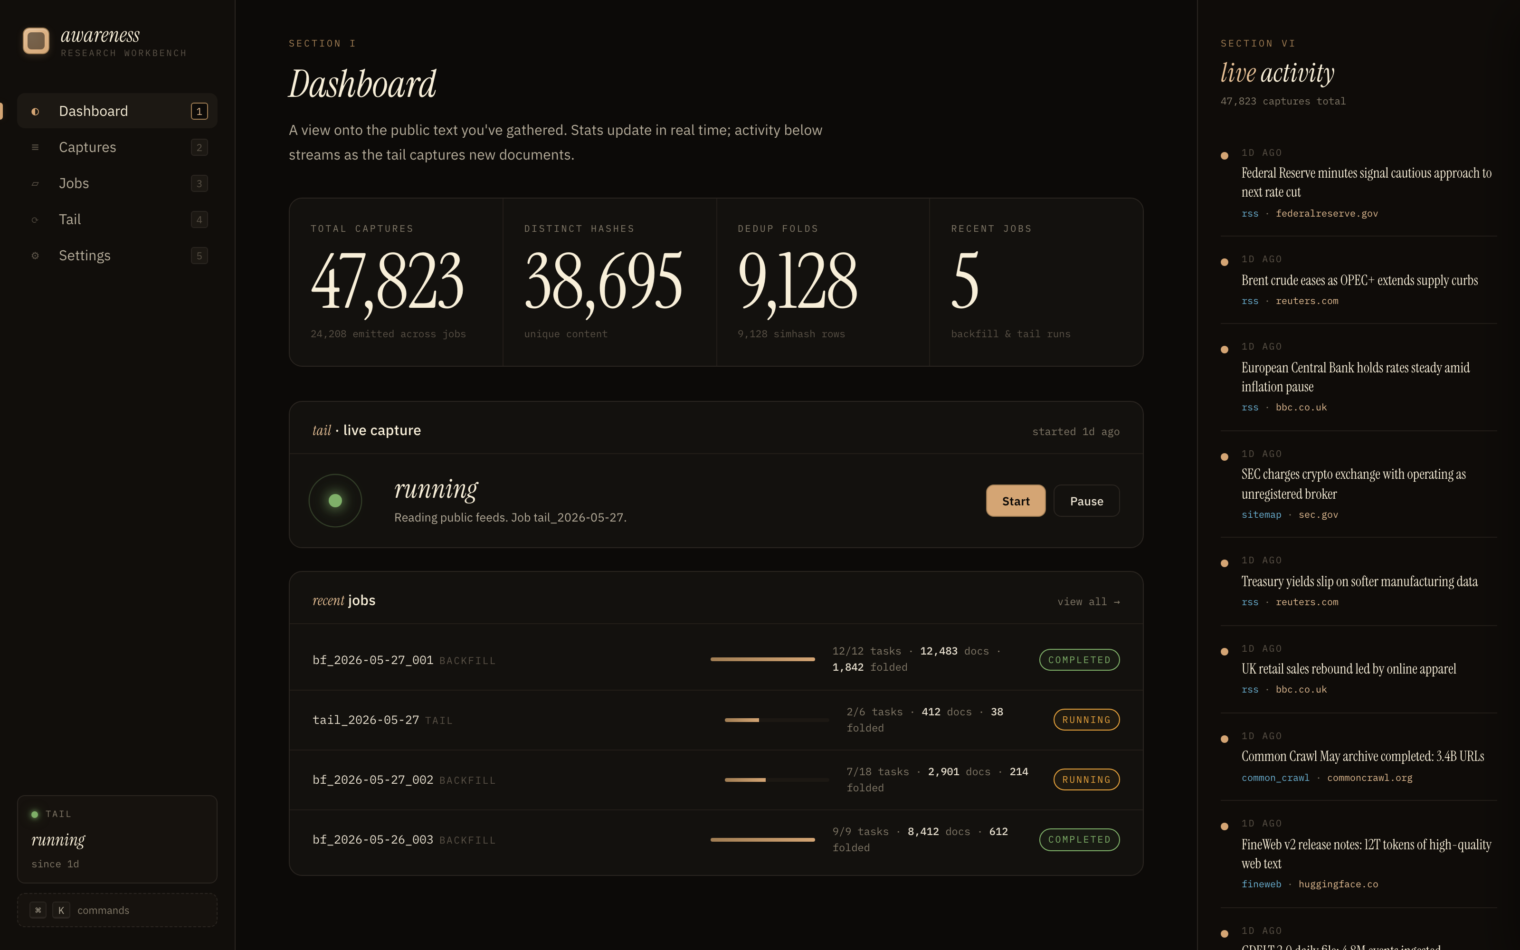Open the Settings nav item
This screenshot has width=1520, height=950.
(117, 256)
